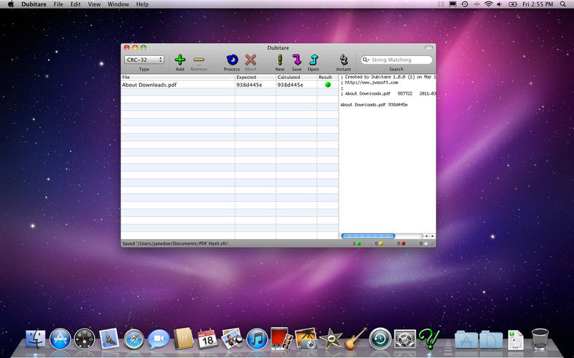This screenshot has width=574, height=358.
Task: Click the String Matching search field
Action: (x=397, y=59)
